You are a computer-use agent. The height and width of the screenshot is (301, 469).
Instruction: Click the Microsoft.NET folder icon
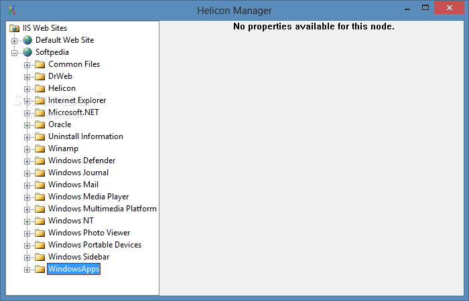[40, 112]
